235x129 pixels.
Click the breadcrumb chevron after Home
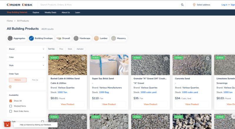point(15,21)
